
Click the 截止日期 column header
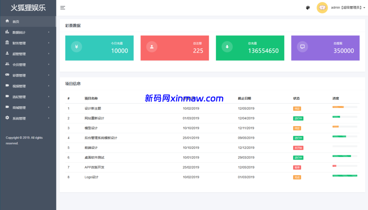click(244, 98)
